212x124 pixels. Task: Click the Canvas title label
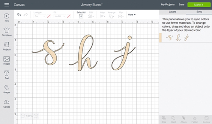click(x=19, y=5)
